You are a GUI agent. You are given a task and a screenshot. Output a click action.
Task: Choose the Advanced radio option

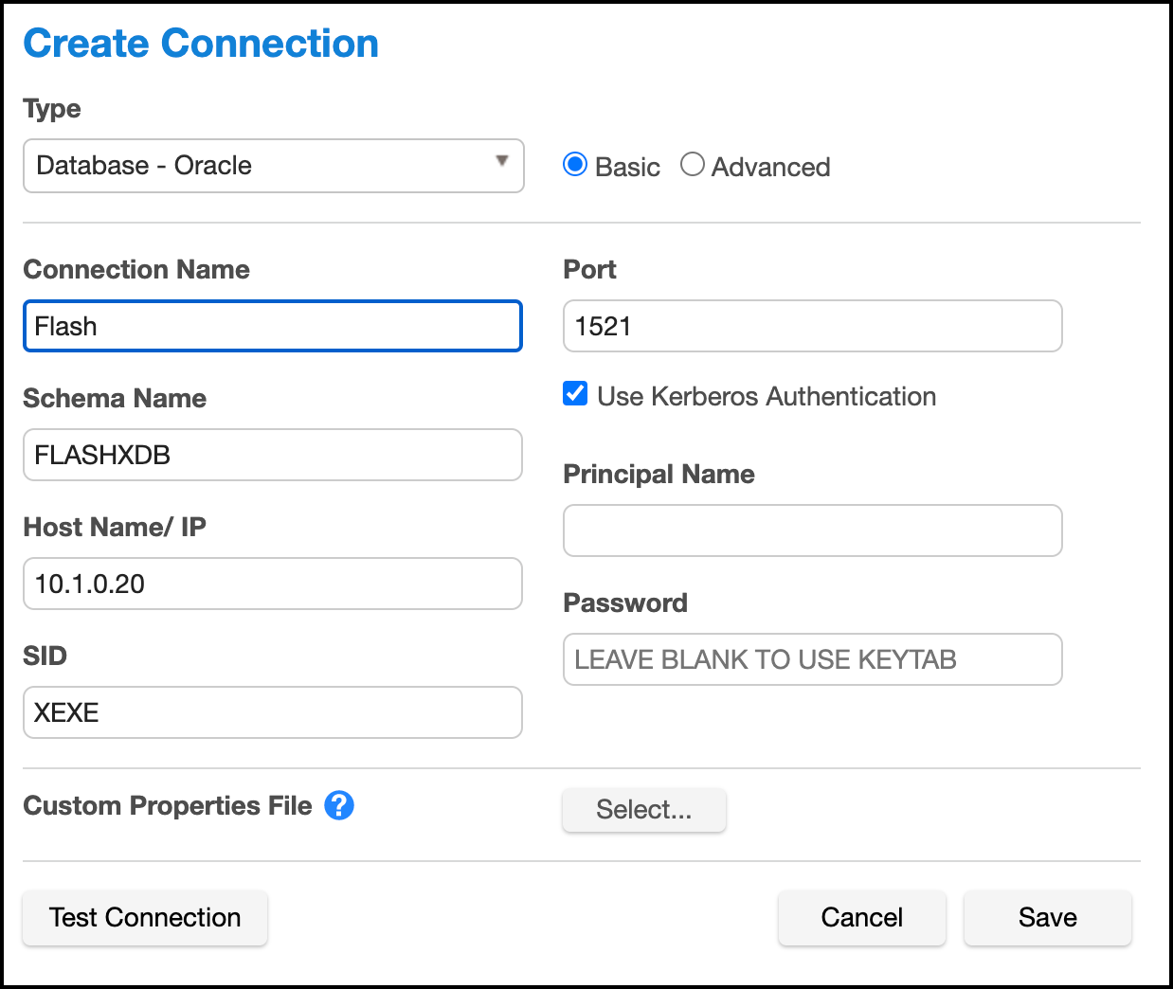pyautogui.click(x=693, y=165)
